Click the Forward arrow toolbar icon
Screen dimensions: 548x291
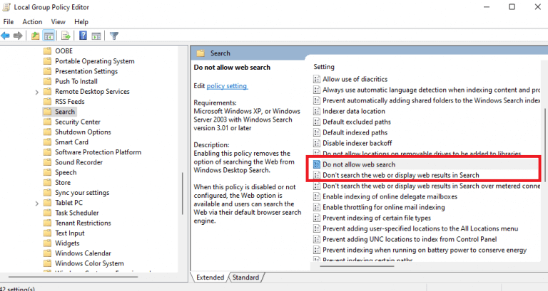(x=18, y=36)
